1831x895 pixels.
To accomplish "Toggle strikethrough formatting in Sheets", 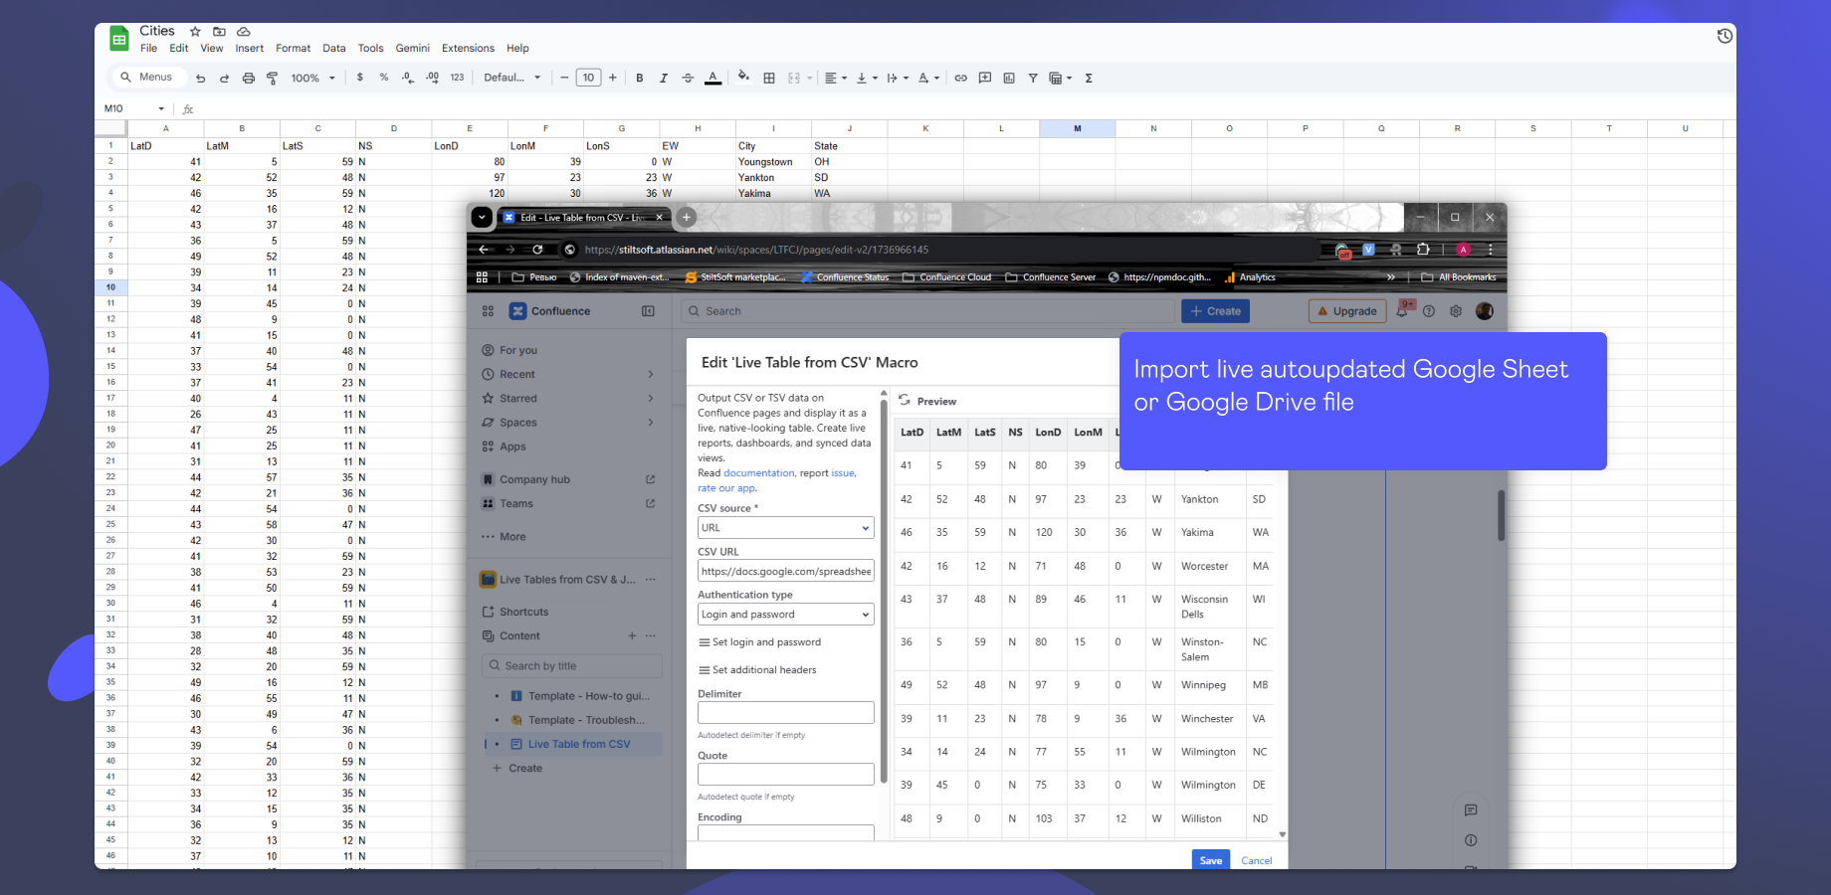I will point(688,78).
